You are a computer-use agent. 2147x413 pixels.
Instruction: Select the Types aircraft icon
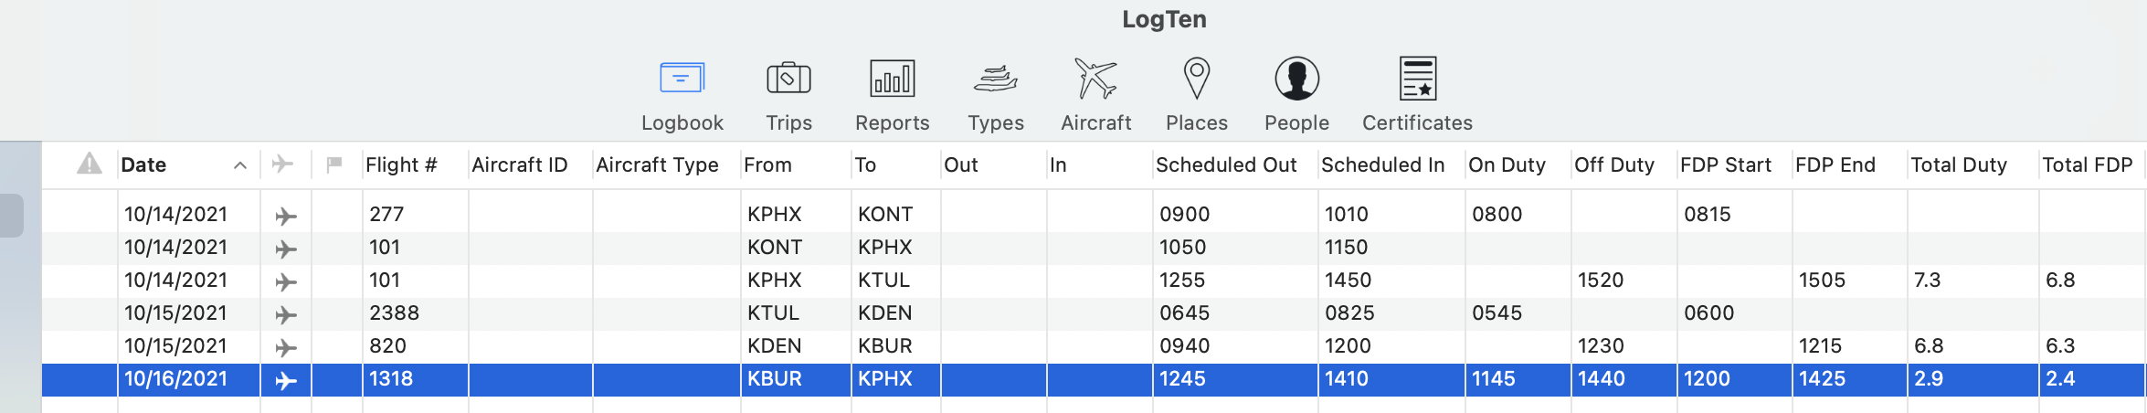(x=995, y=79)
